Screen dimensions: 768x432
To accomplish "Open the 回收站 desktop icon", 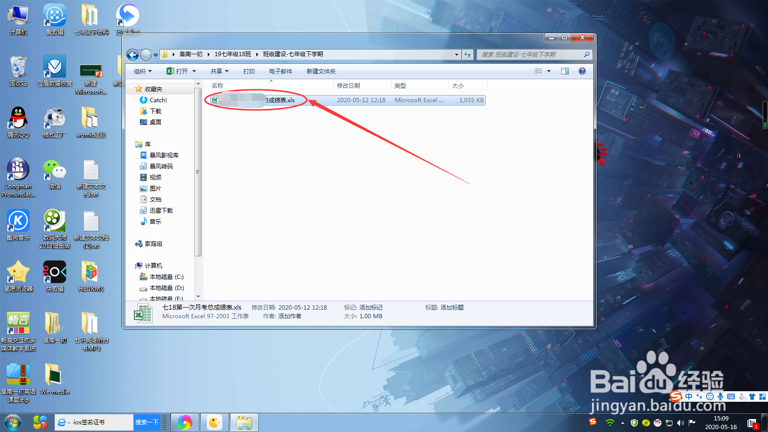I will 18,71.
